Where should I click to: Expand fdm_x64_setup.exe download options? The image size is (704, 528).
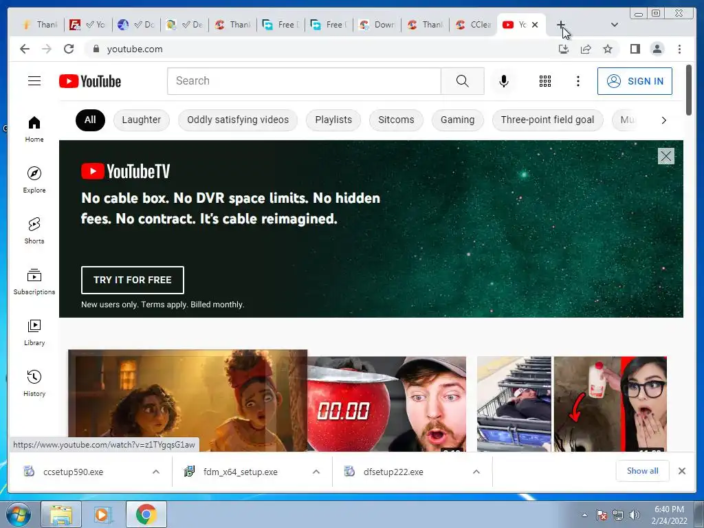316,472
